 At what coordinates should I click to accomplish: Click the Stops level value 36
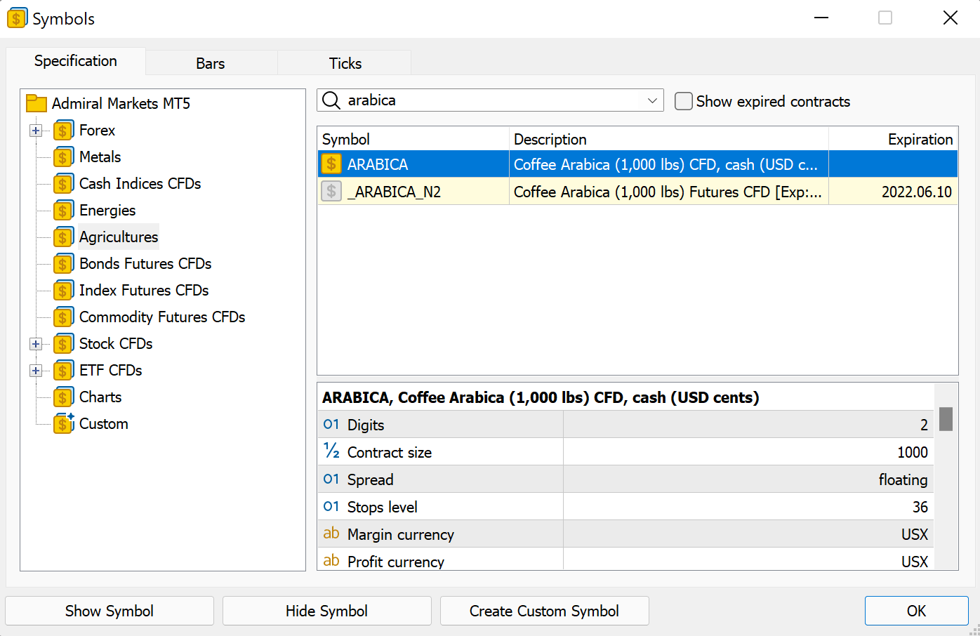pos(920,507)
